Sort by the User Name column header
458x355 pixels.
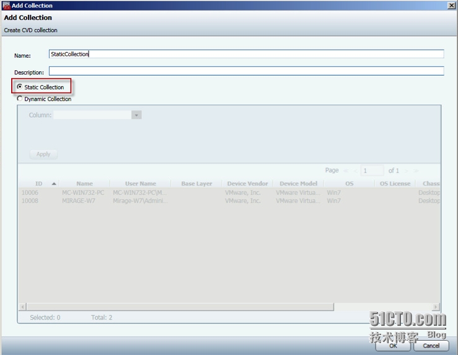141,184
